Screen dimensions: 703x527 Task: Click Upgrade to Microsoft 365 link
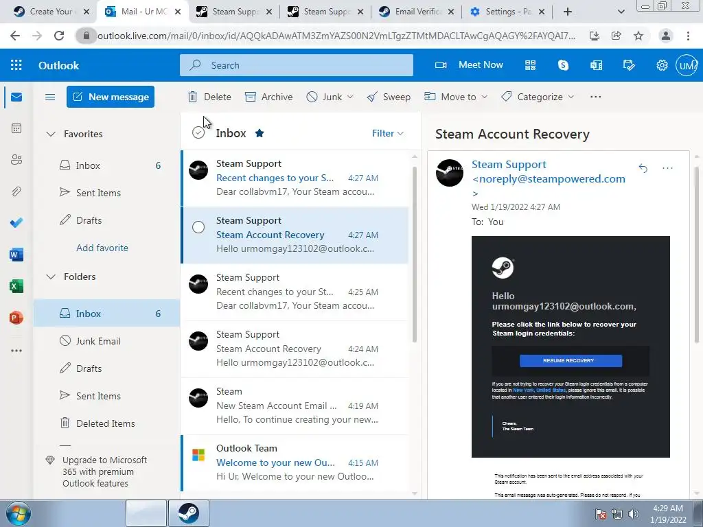(x=104, y=472)
